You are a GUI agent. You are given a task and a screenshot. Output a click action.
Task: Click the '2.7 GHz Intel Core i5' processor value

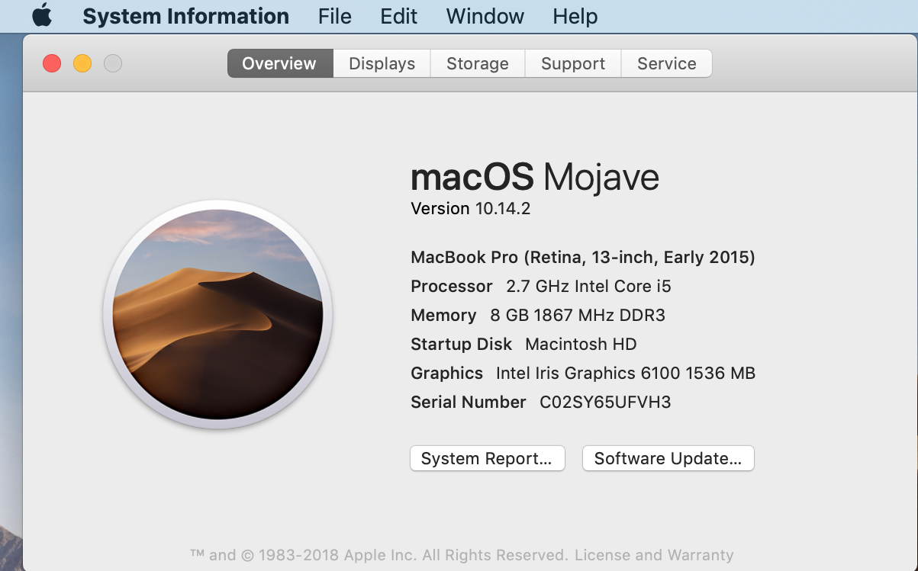[588, 287]
